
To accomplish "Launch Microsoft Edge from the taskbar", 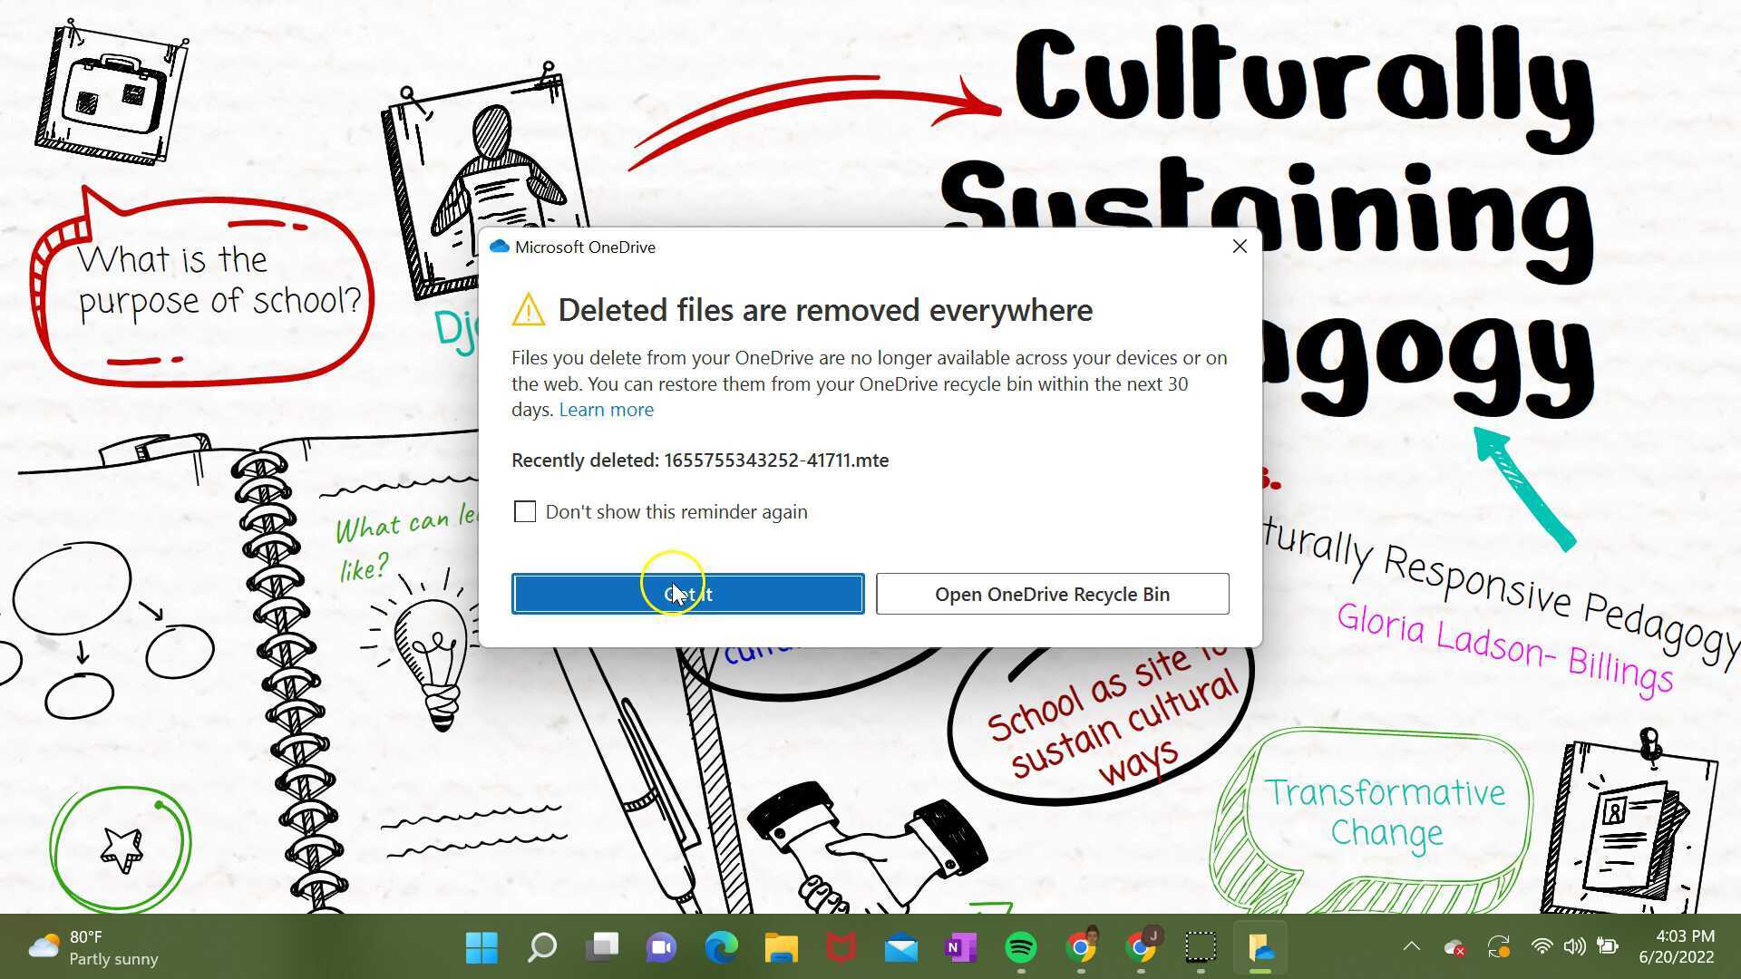I will 721,948.
